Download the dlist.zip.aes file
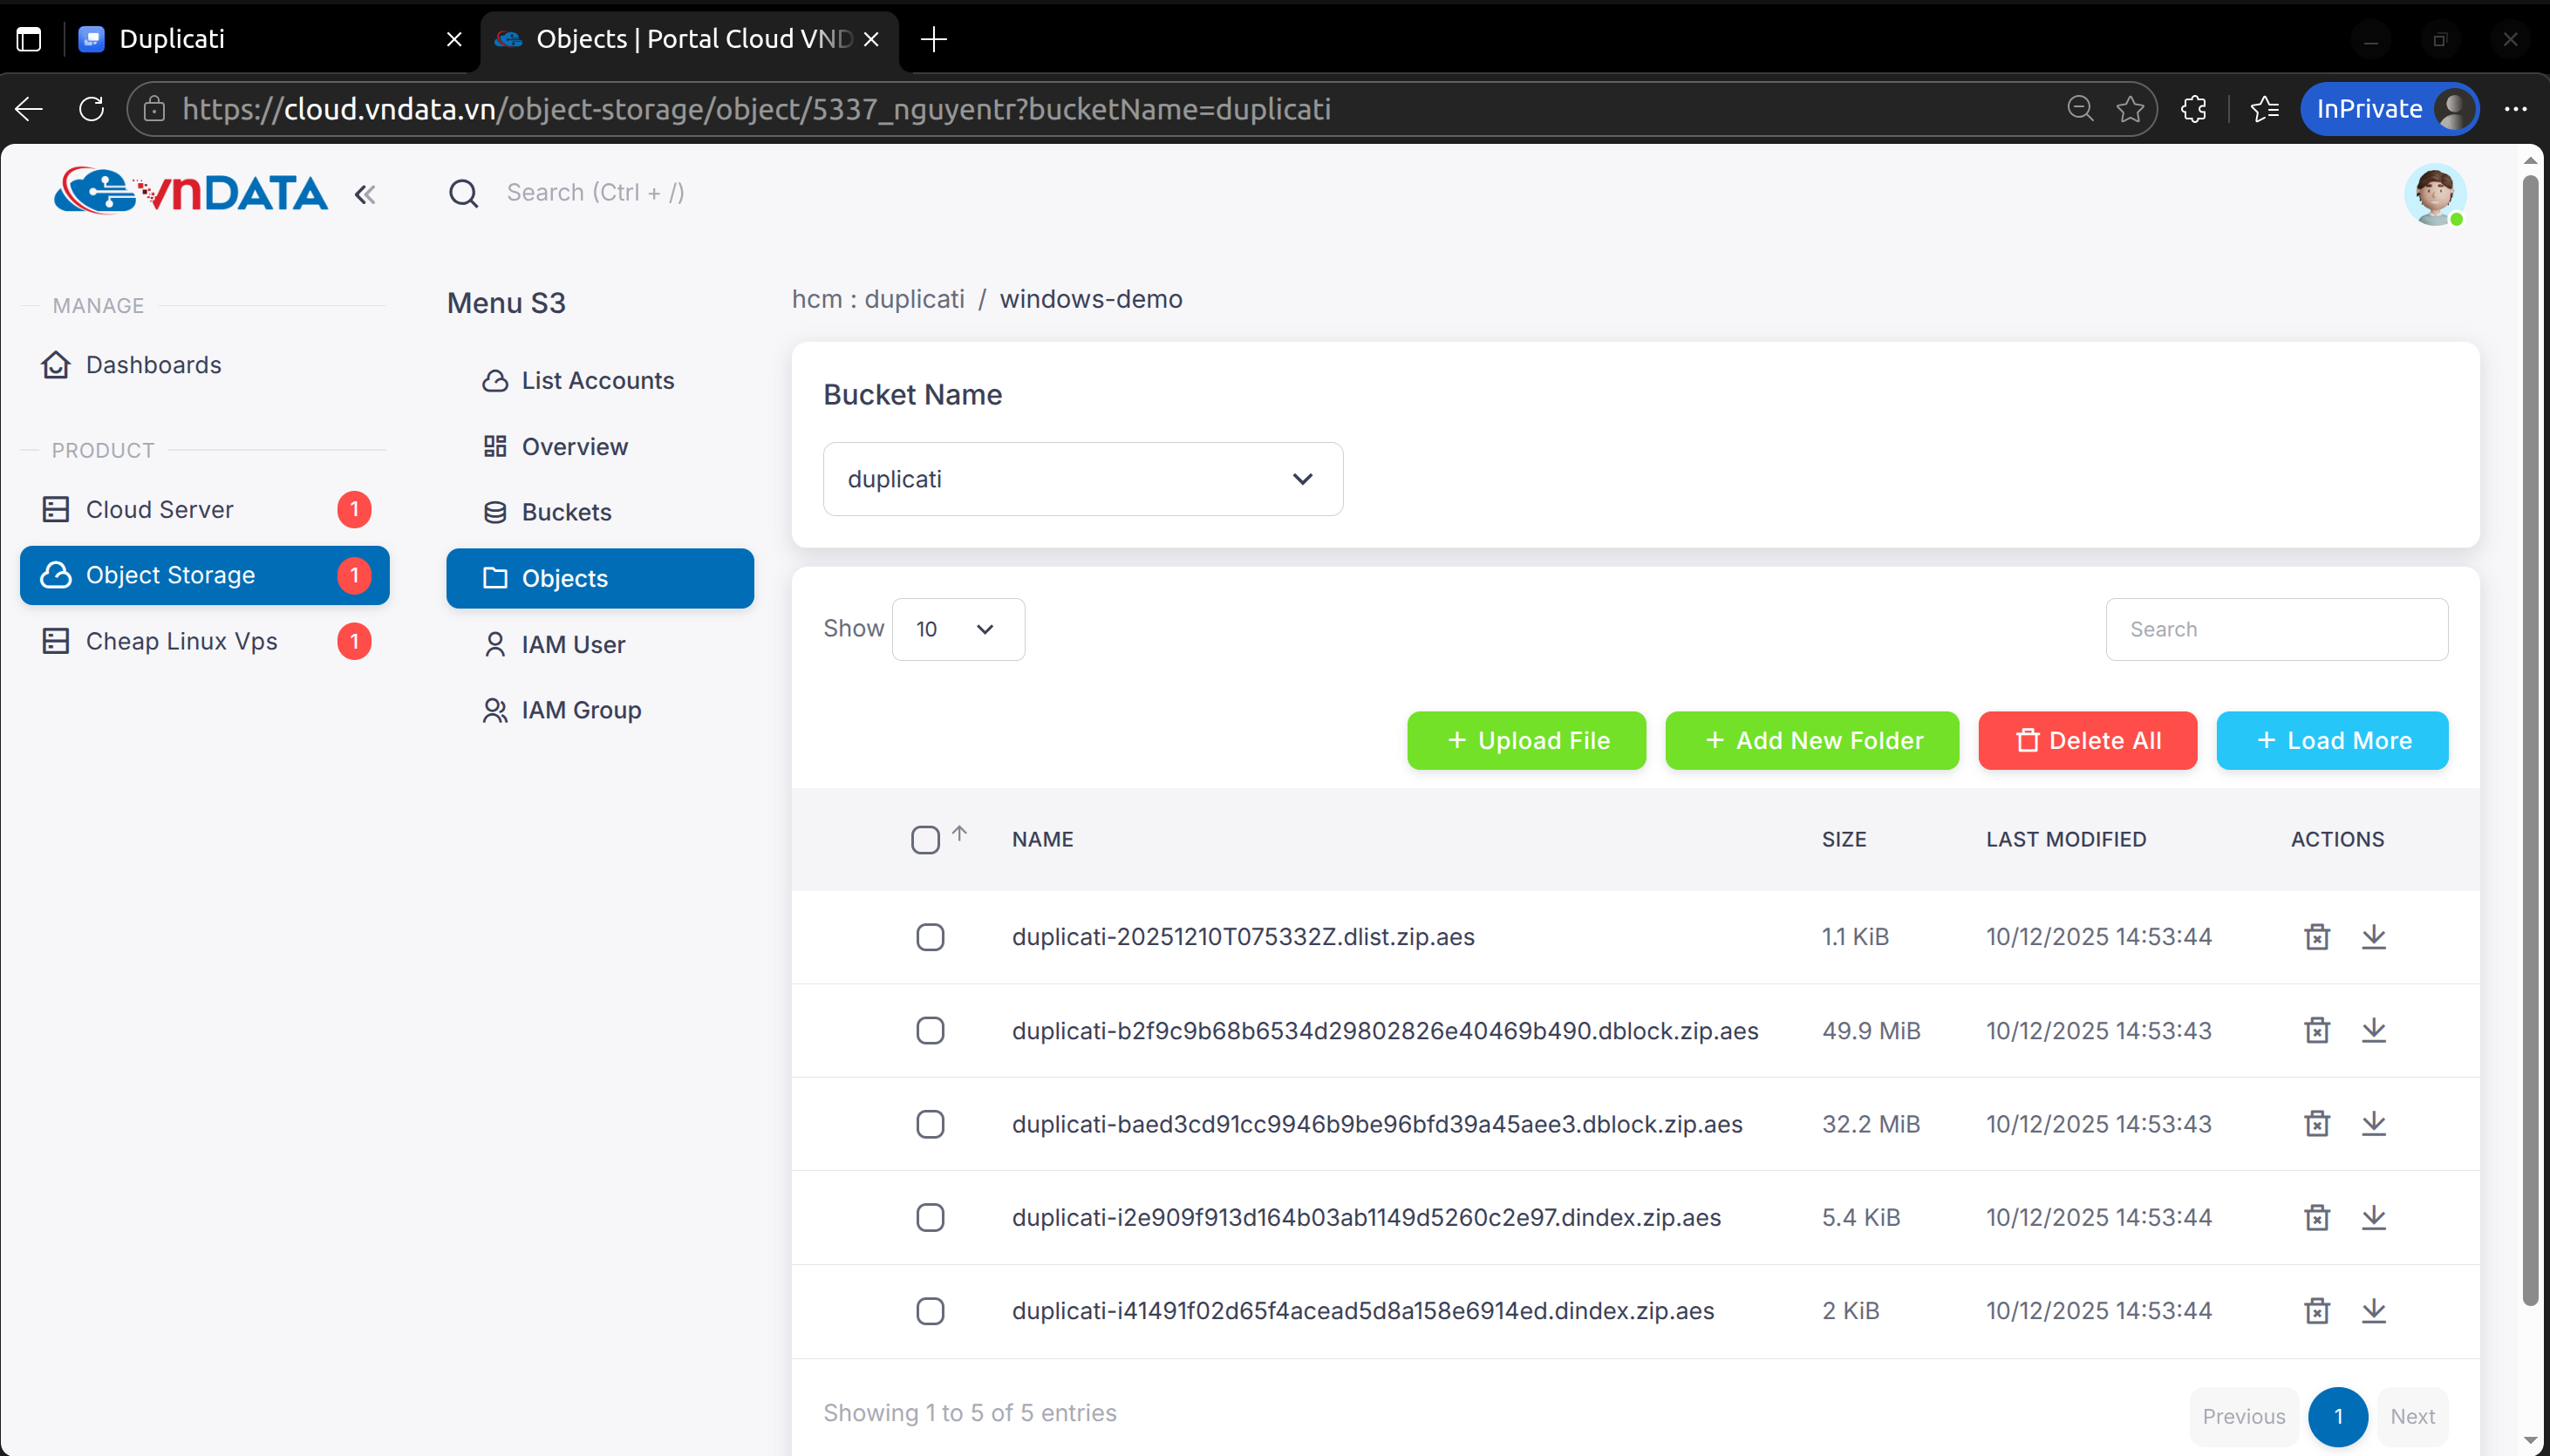2550x1456 pixels. [2373, 937]
